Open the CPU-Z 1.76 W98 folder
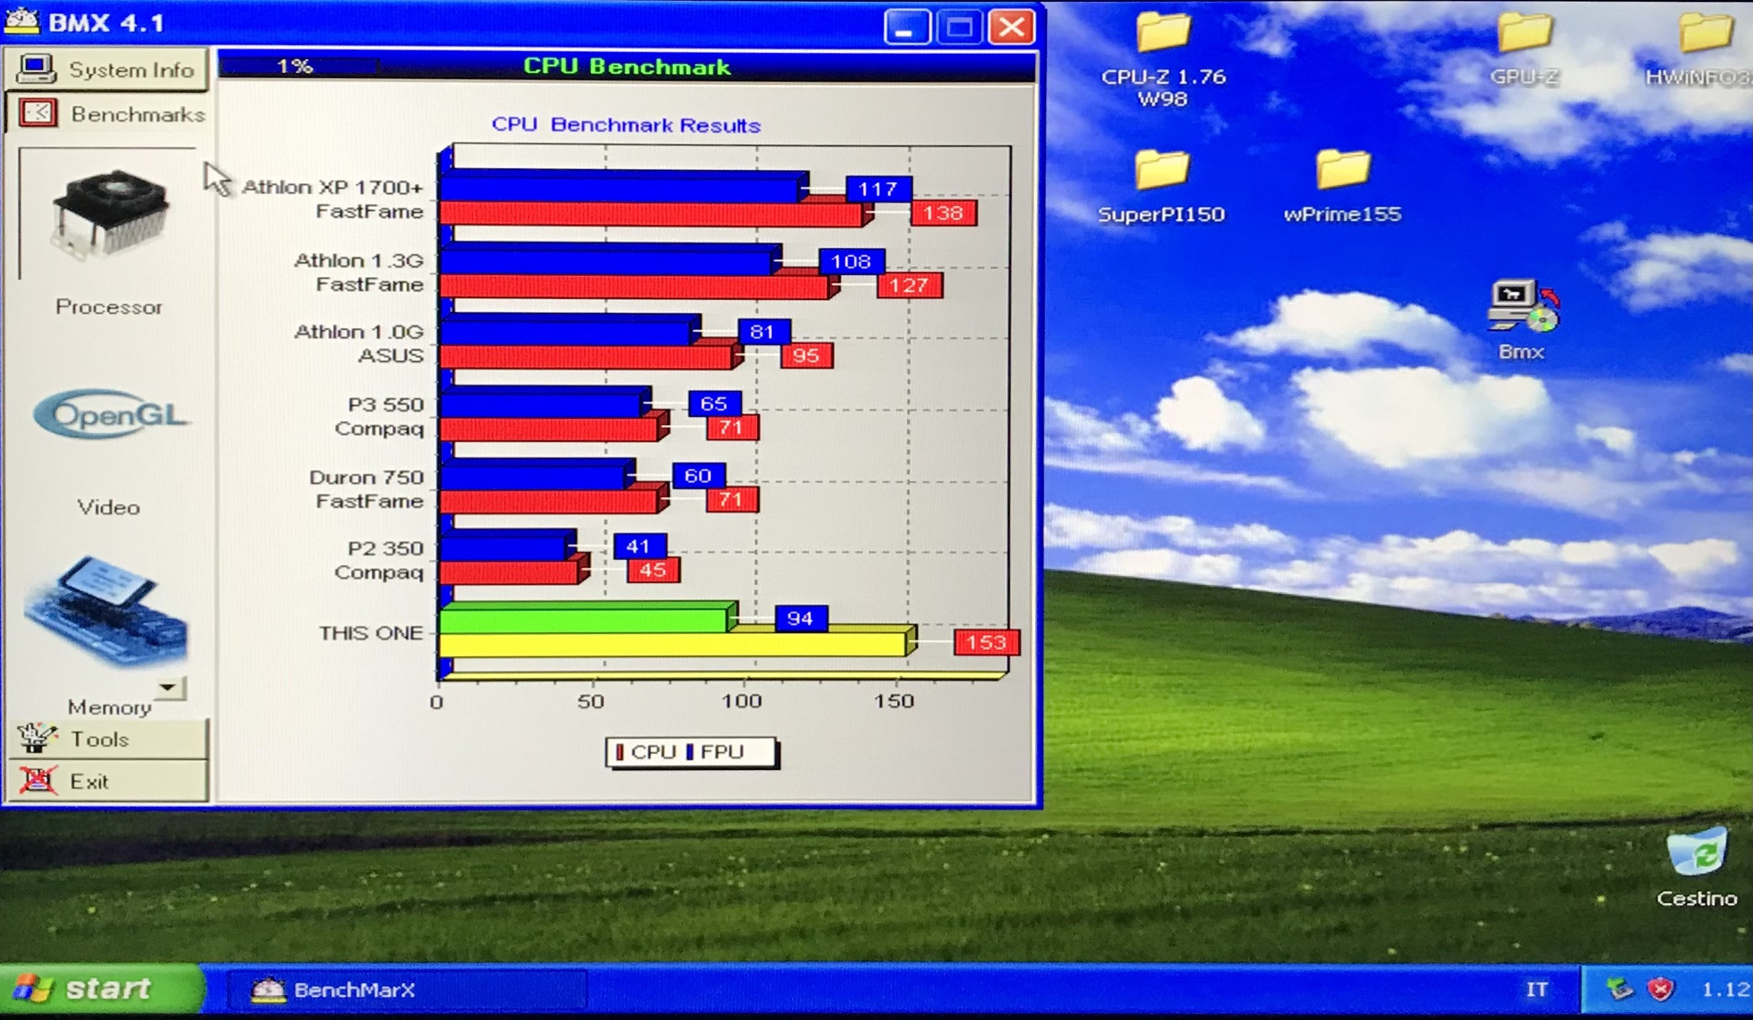Image resolution: width=1753 pixels, height=1020 pixels. coord(1163,32)
